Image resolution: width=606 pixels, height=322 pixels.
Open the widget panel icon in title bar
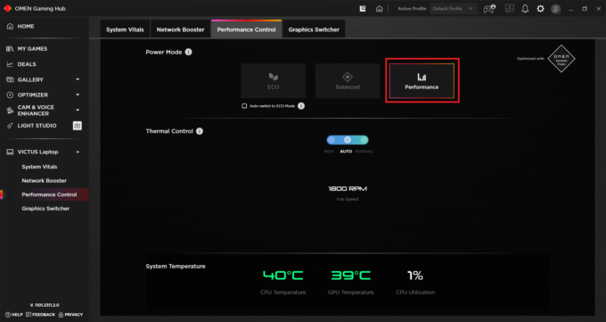pos(363,9)
